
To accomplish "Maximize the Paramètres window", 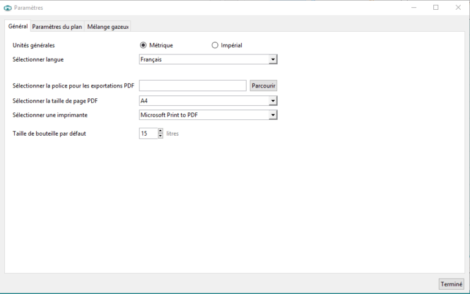I will (436, 7).
